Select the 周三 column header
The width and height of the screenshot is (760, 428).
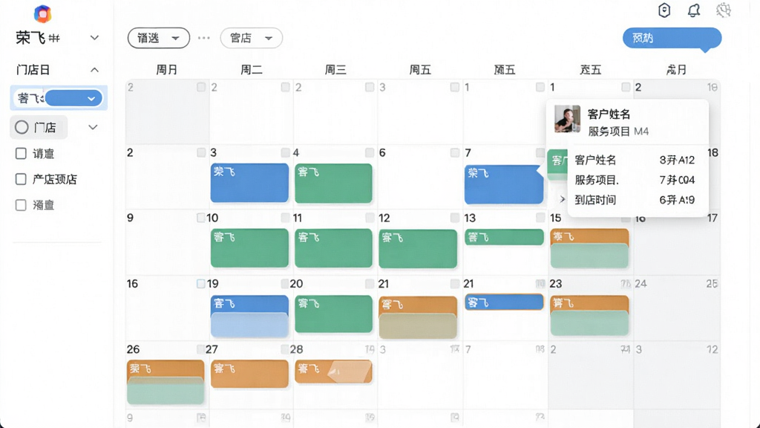click(335, 70)
